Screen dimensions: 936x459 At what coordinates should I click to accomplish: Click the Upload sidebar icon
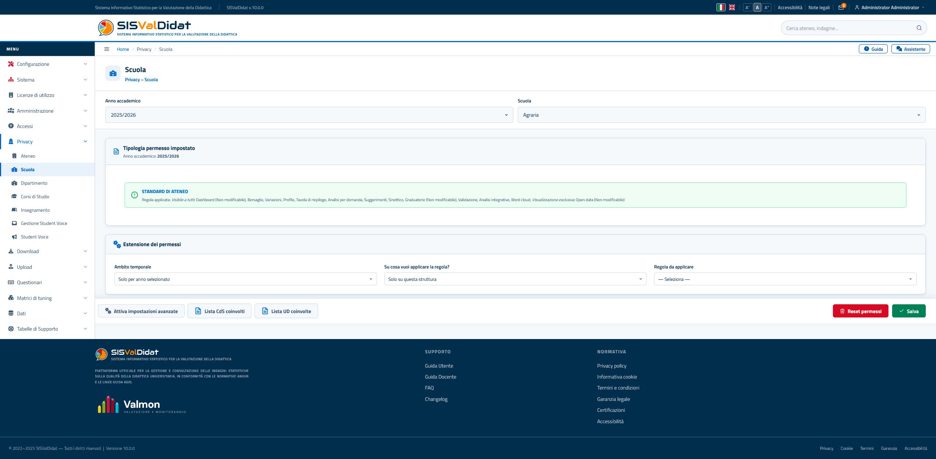[11, 267]
